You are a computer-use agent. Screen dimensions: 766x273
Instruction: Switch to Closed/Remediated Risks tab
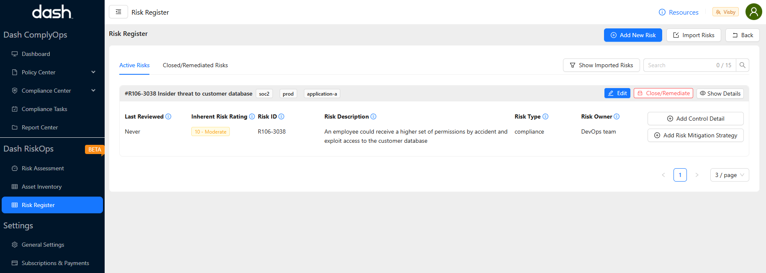[195, 65]
